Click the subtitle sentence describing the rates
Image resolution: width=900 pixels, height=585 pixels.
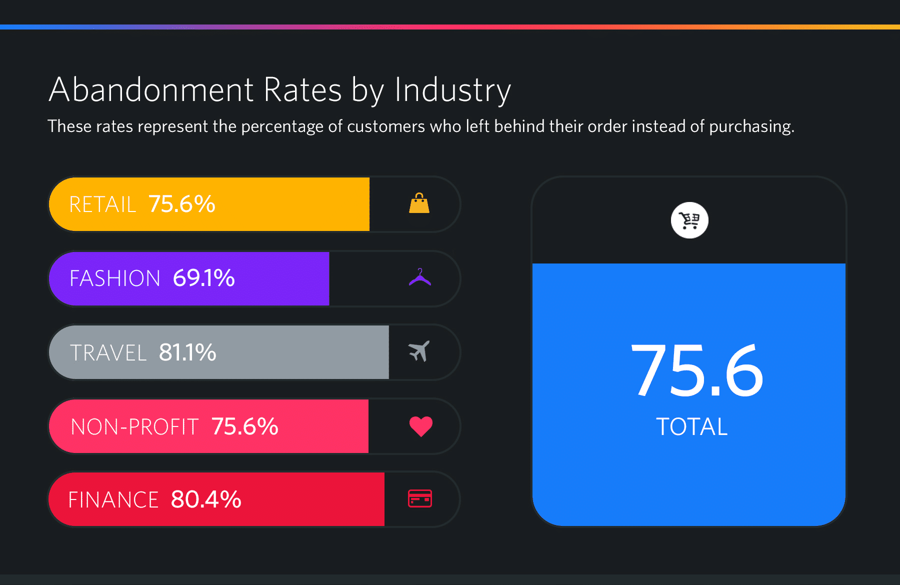pos(420,126)
